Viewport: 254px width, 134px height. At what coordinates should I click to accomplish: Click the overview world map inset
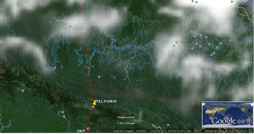(228, 115)
